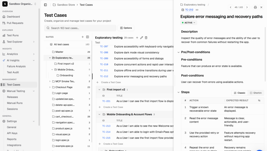
Task: Expand MCP Smoke Tests suite
Action: 50,81
